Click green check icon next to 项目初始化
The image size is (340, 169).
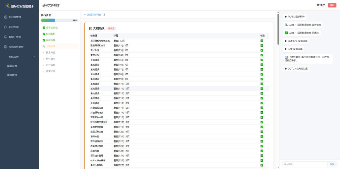44,28
